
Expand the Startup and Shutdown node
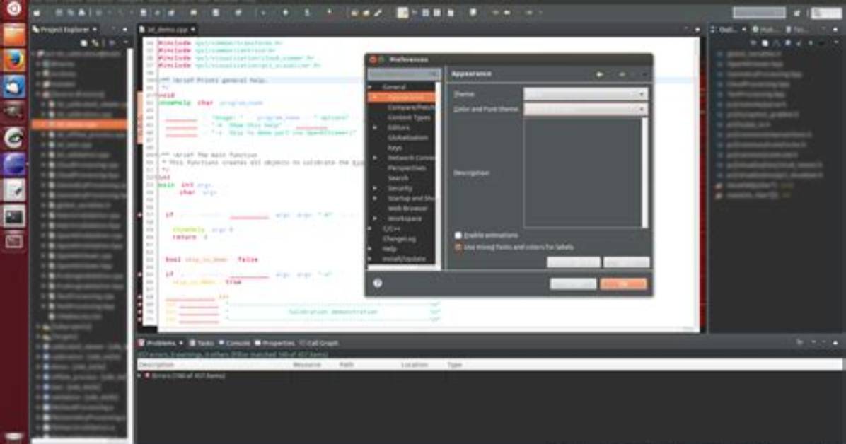click(x=376, y=198)
